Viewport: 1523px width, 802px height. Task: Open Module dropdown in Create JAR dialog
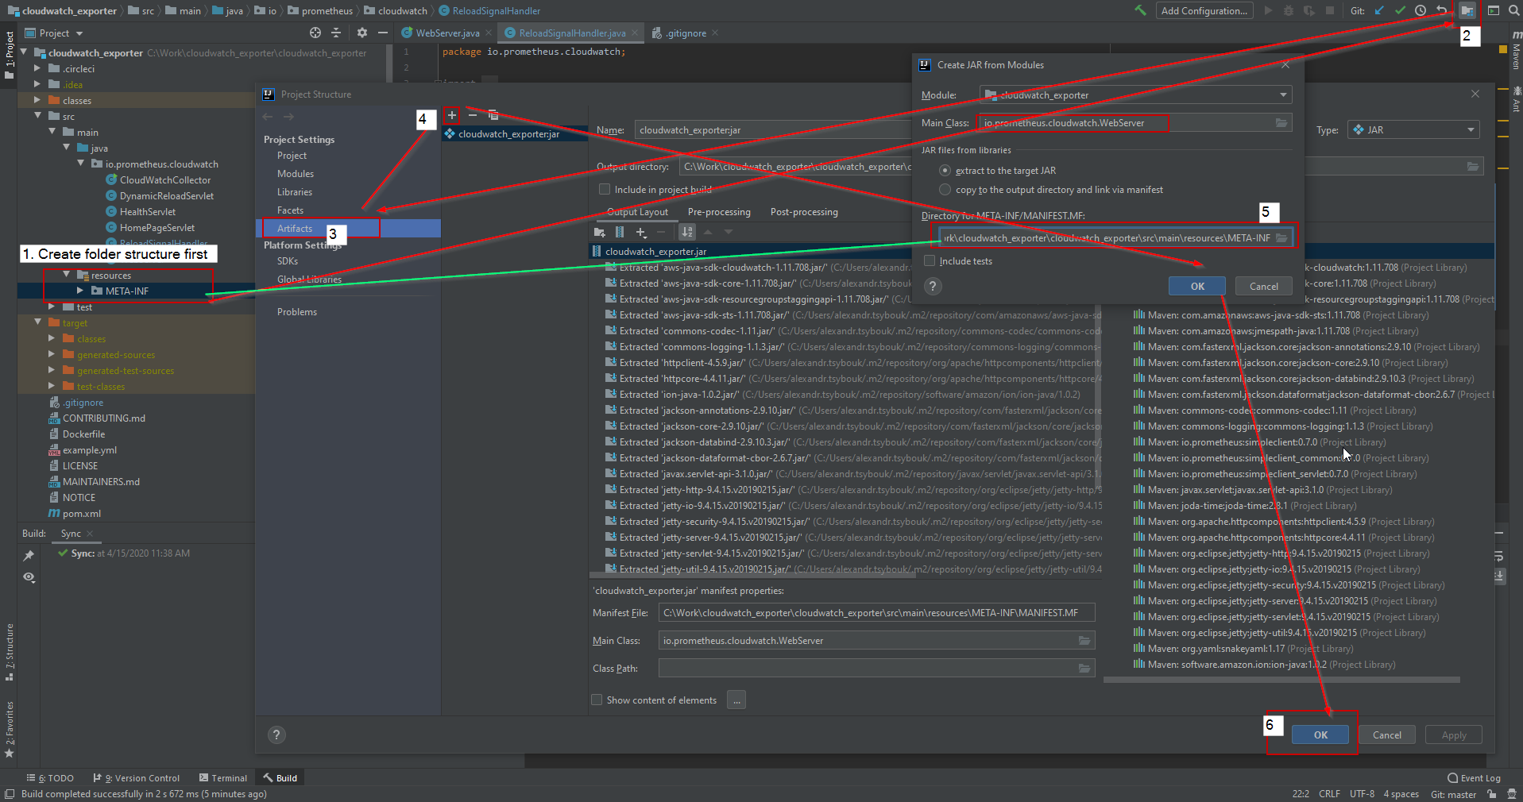click(x=1135, y=94)
